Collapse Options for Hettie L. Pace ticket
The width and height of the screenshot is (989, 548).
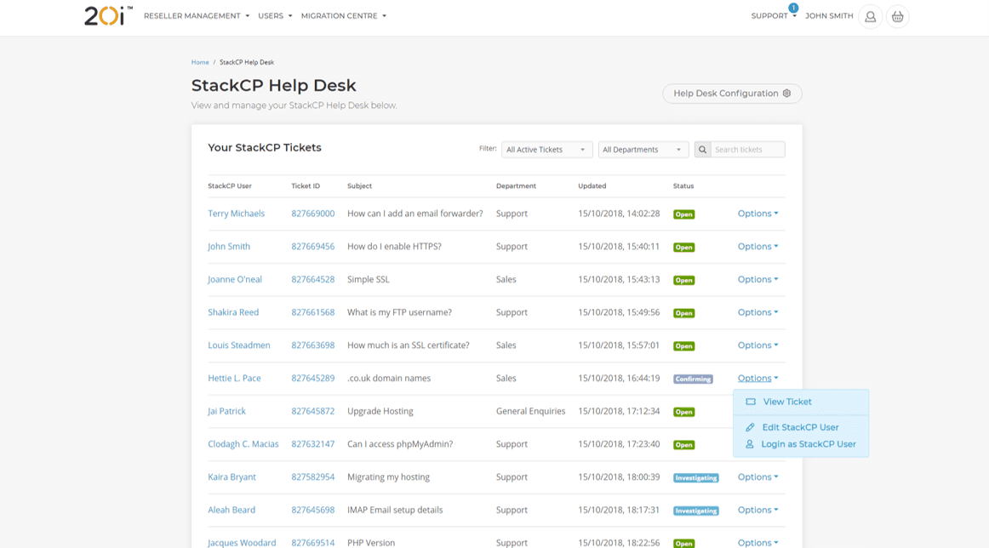(757, 379)
